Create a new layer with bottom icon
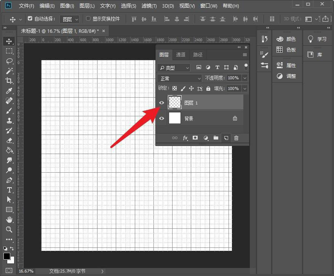This screenshot has height=276, width=334. (226, 138)
